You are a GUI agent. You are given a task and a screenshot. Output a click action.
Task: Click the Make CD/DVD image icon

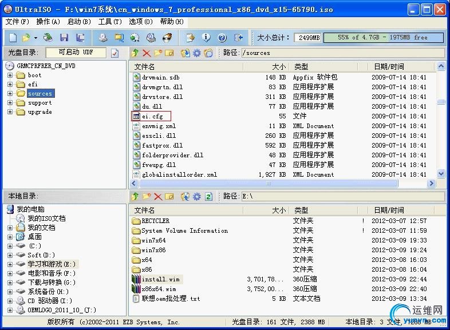click(x=103, y=38)
